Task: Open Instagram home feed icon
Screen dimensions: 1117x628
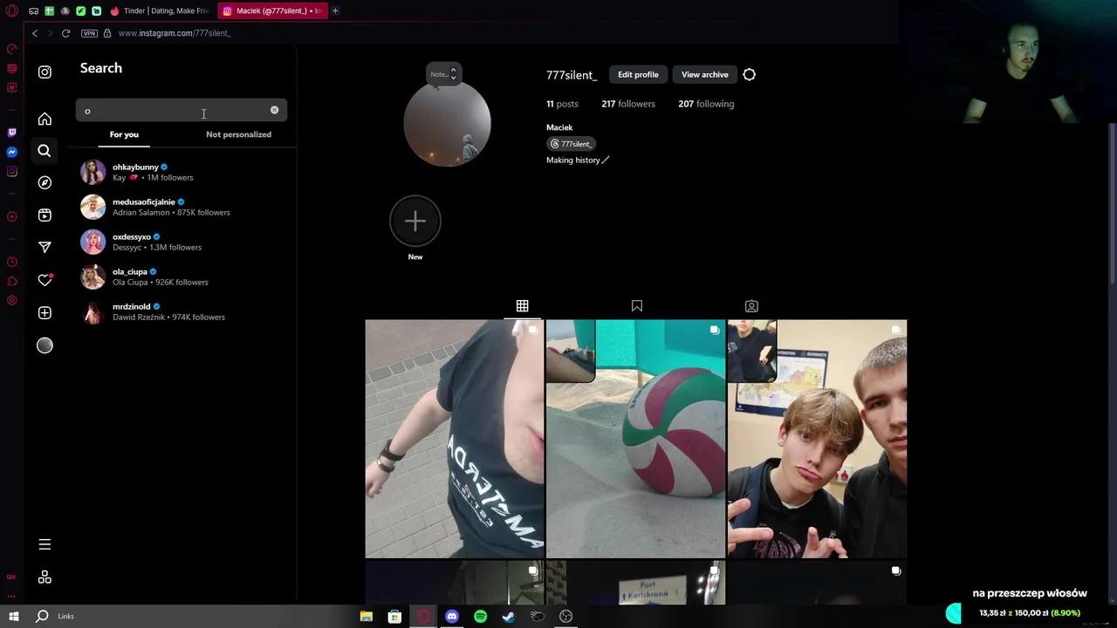Action: [x=45, y=119]
